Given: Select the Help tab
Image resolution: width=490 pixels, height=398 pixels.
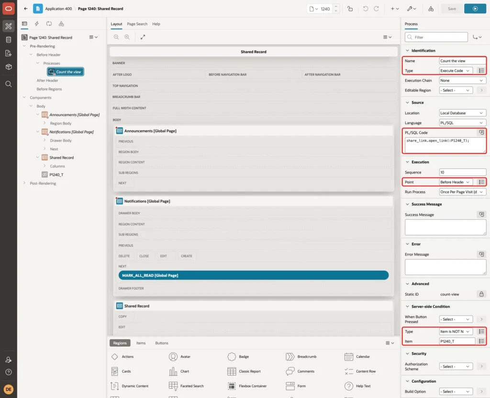Looking at the screenshot, I should point(156,24).
